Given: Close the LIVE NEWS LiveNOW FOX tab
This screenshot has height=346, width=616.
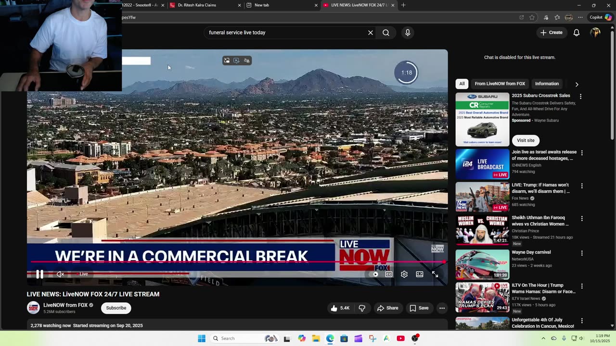Looking at the screenshot, I should click(x=393, y=5).
